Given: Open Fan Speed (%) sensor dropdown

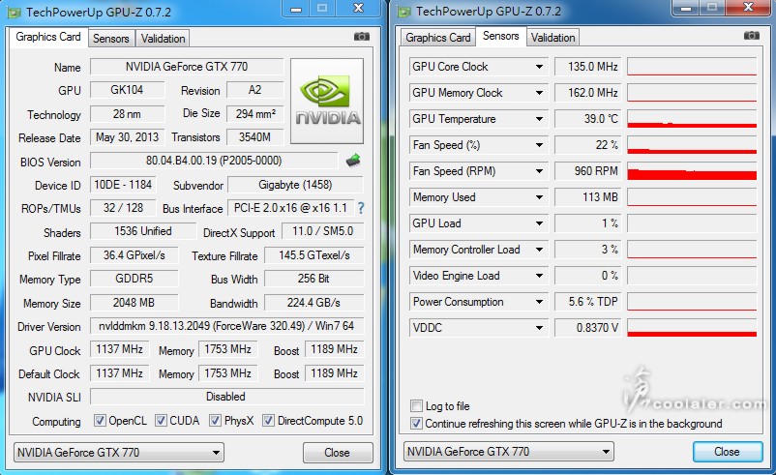Looking at the screenshot, I should click(540, 145).
